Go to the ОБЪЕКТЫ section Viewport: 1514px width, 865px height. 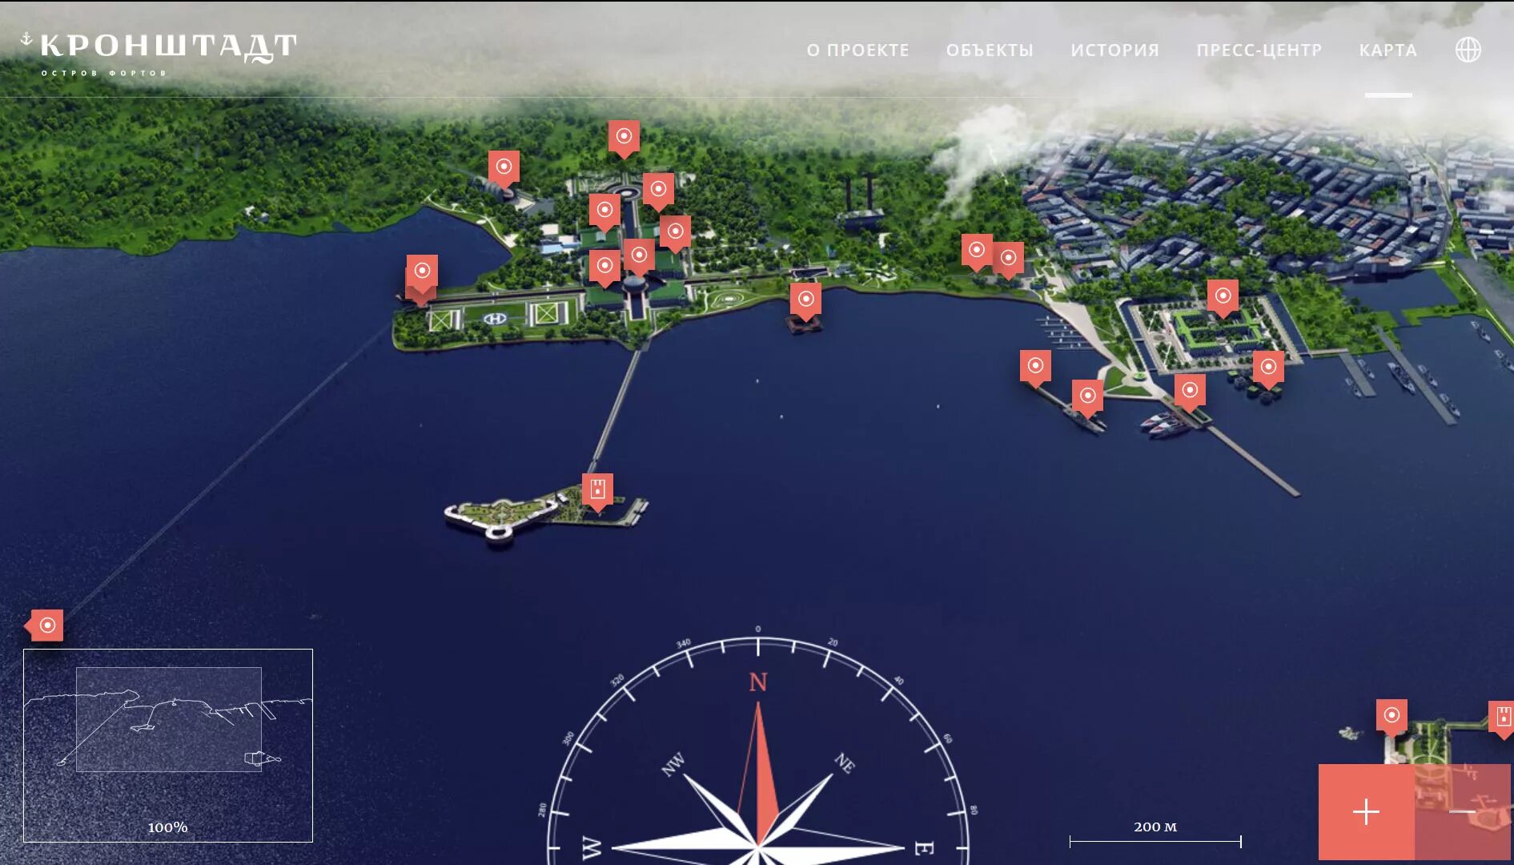[x=990, y=50]
